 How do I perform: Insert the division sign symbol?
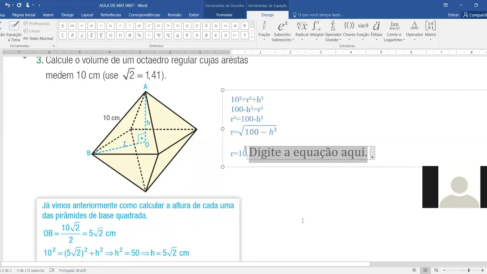(120, 26)
